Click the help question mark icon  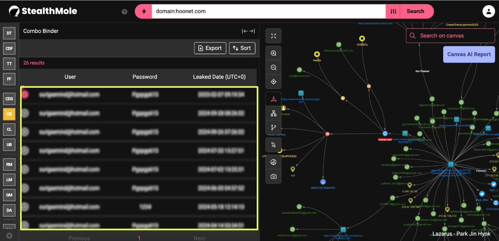click(125, 12)
